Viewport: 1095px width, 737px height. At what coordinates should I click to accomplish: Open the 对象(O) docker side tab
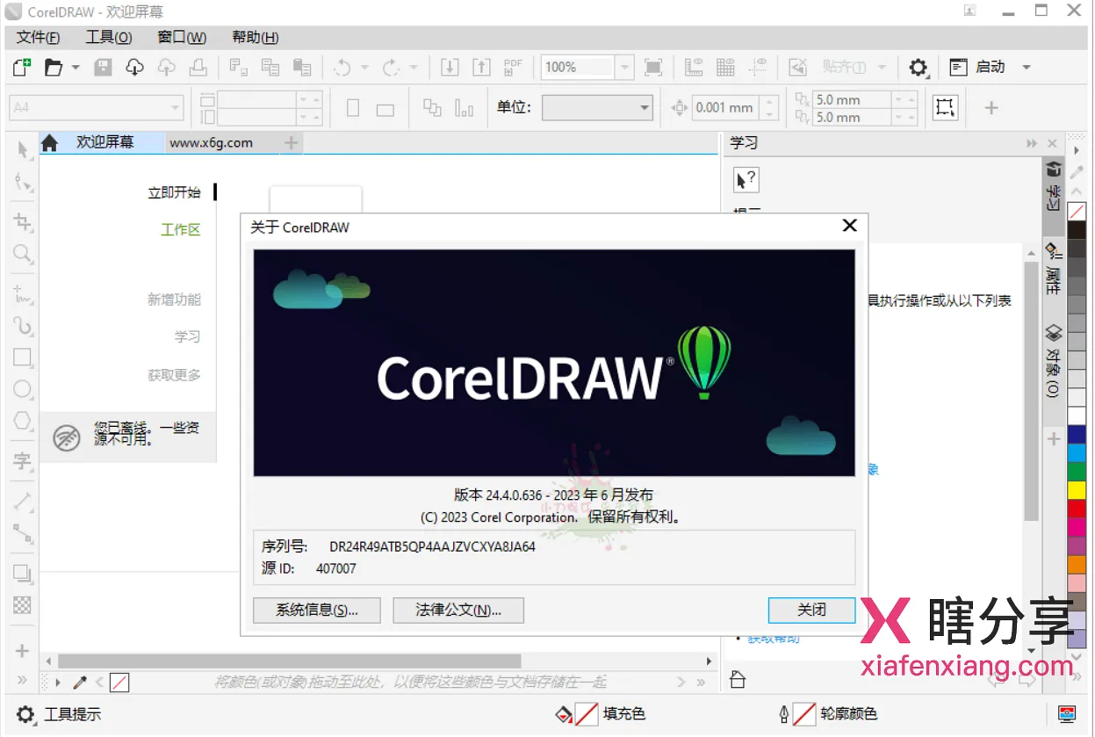click(1054, 361)
